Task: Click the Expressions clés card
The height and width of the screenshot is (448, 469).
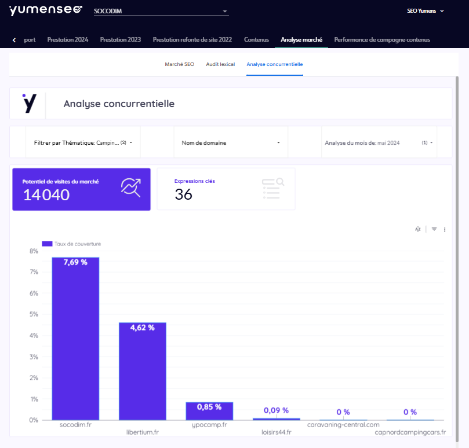Action: pyautogui.click(x=226, y=189)
